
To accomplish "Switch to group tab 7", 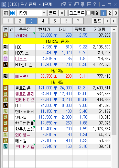I will pos(78,21).
